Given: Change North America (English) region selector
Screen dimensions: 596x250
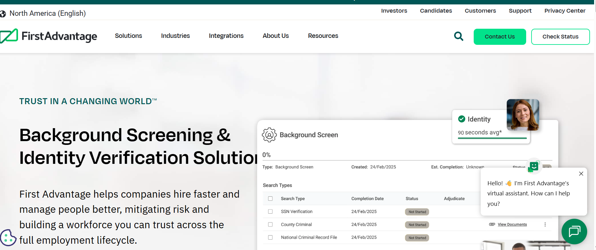Looking at the screenshot, I should [x=47, y=13].
